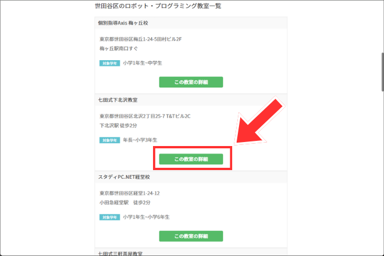Open details for スタディPC.NET経堂校 classroom
The width and height of the screenshot is (384, 256).
pos(191,236)
